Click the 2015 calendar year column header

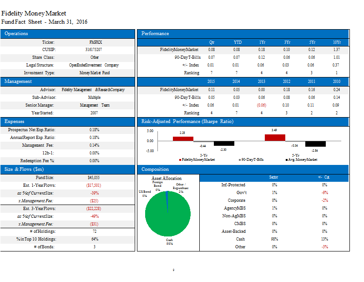click(211, 82)
